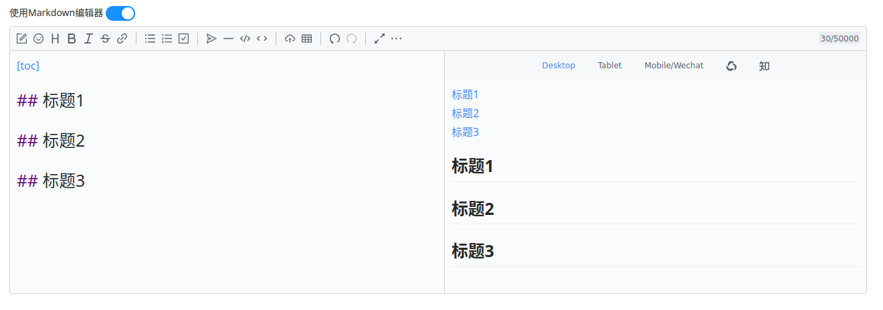The height and width of the screenshot is (310, 883).
Task: Open the emoji picker
Action: click(38, 39)
